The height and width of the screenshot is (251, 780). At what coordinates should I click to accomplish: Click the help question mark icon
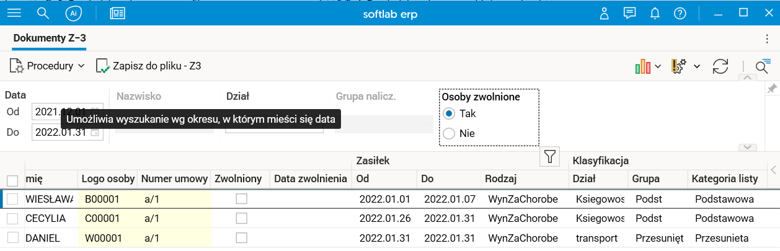[680, 13]
